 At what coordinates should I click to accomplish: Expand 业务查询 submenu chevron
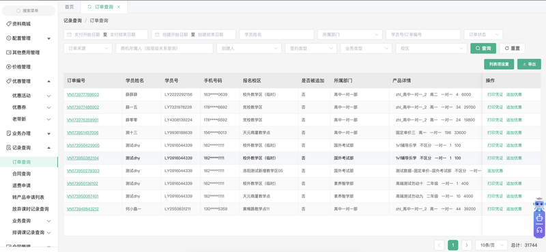point(48,221)
